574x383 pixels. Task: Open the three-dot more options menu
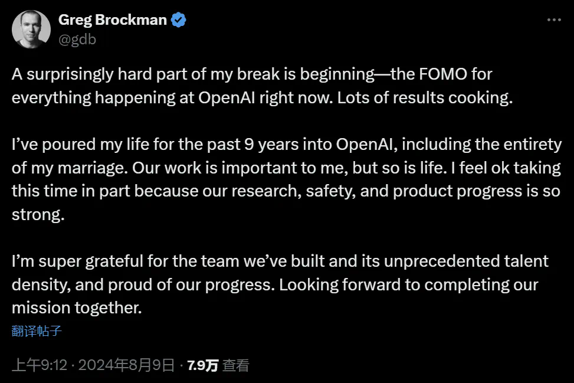point(553,20)
